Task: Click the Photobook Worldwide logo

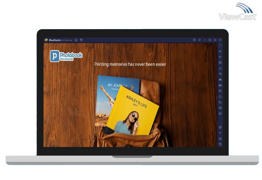Action: (66, 56)
